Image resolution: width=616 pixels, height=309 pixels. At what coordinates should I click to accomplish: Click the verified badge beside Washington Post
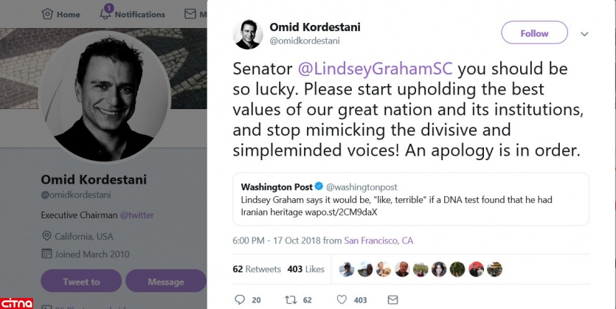point(319,187)
